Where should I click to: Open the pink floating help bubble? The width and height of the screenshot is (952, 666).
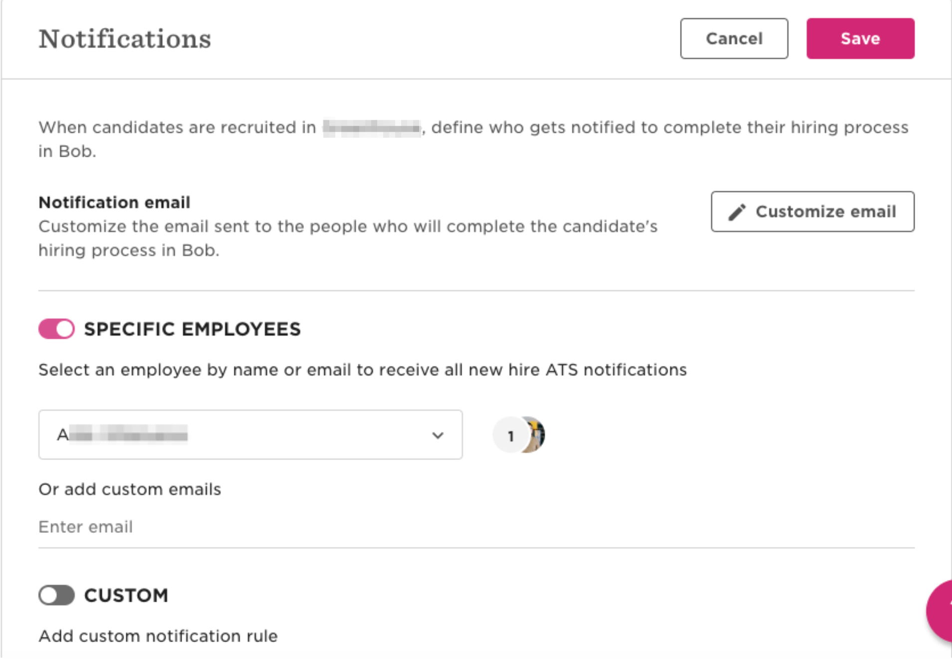(x=940, y=611)
